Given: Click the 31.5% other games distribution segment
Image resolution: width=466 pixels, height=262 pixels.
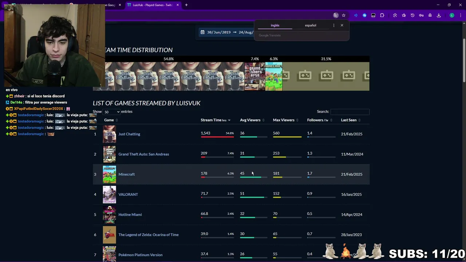Looking at the screenshot, I should point(326,76).
